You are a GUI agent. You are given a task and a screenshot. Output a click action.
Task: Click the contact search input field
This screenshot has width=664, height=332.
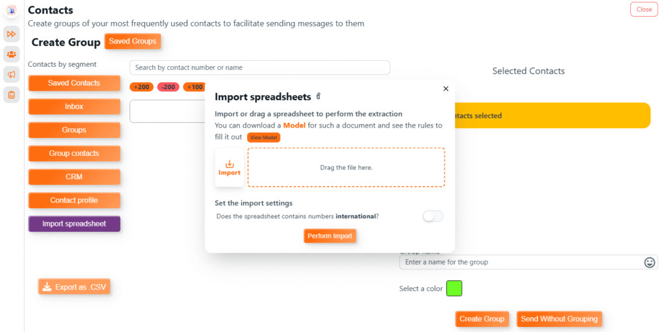(259, 67)
